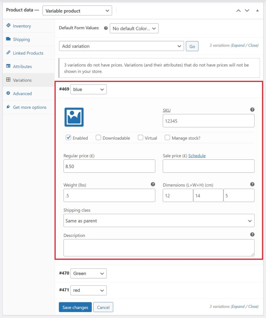Click the Description help icon

(252, 234)
